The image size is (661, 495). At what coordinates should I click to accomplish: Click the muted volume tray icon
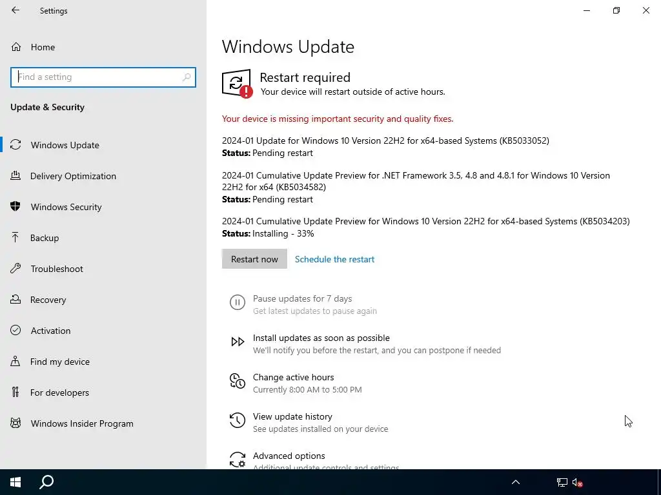pyautogui.click(x=577, y=482)
